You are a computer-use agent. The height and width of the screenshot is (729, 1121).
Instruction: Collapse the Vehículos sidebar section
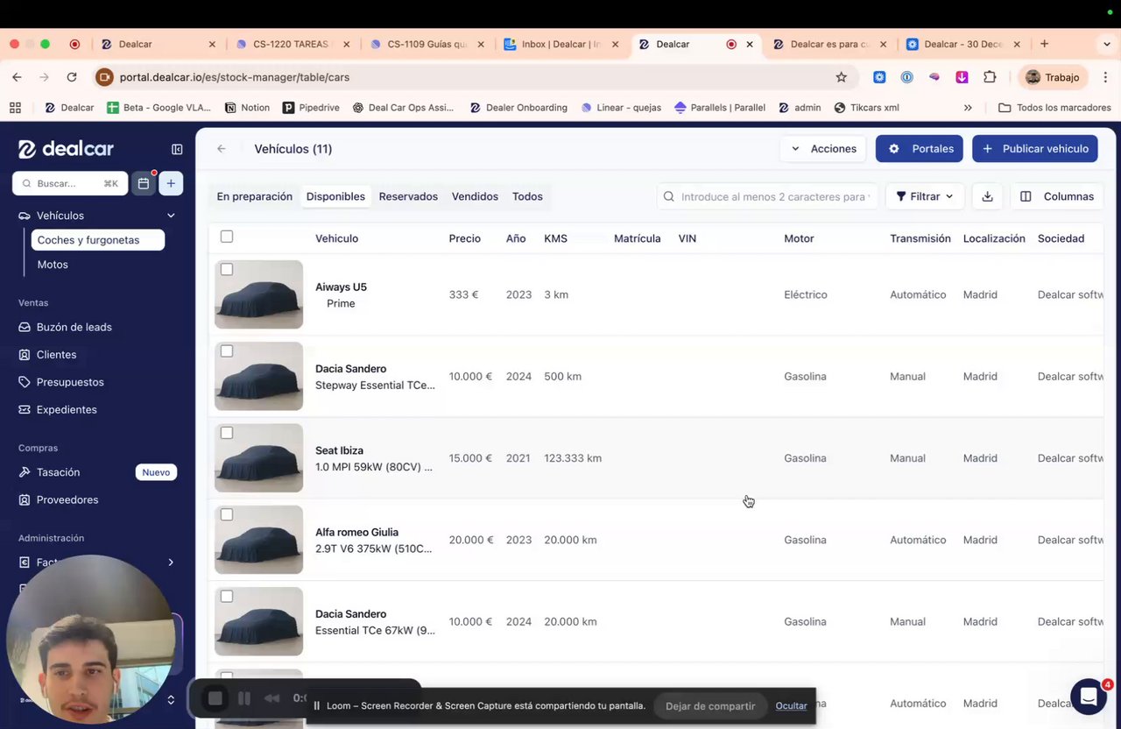point(171,216)
